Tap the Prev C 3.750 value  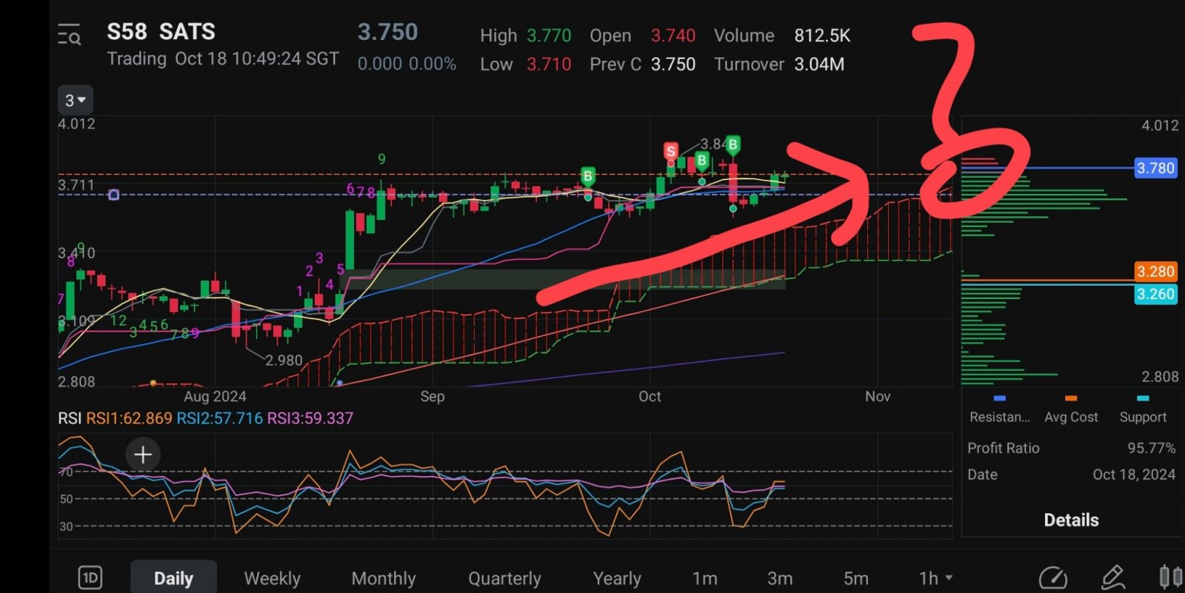tap(673, 64)
